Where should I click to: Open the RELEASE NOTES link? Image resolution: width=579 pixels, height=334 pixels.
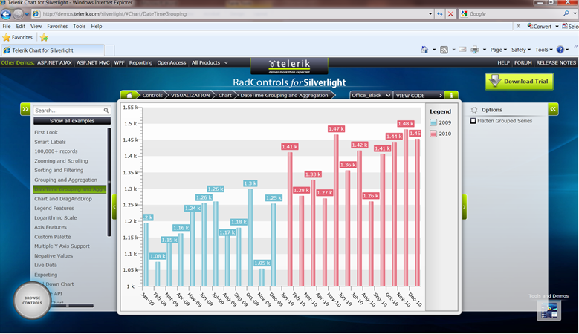[x=556, y=62]
